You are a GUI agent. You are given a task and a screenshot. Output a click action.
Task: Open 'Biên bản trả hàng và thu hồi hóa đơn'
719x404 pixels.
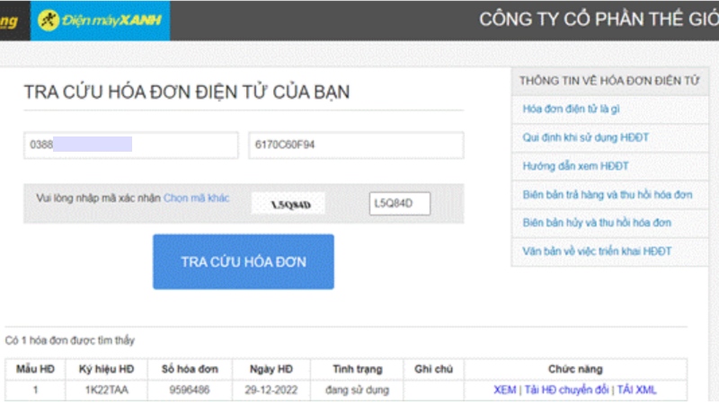coord(608,195)
